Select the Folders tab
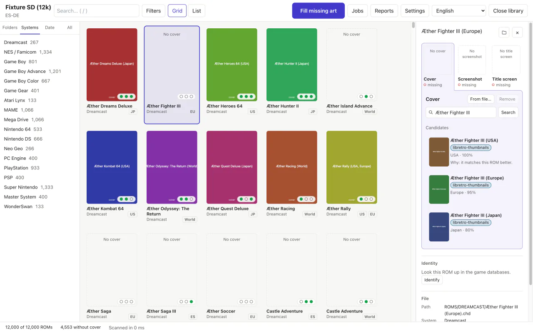The height and width of the screenshot is (333, 533). pyautogui.click(x=10, y=27)
